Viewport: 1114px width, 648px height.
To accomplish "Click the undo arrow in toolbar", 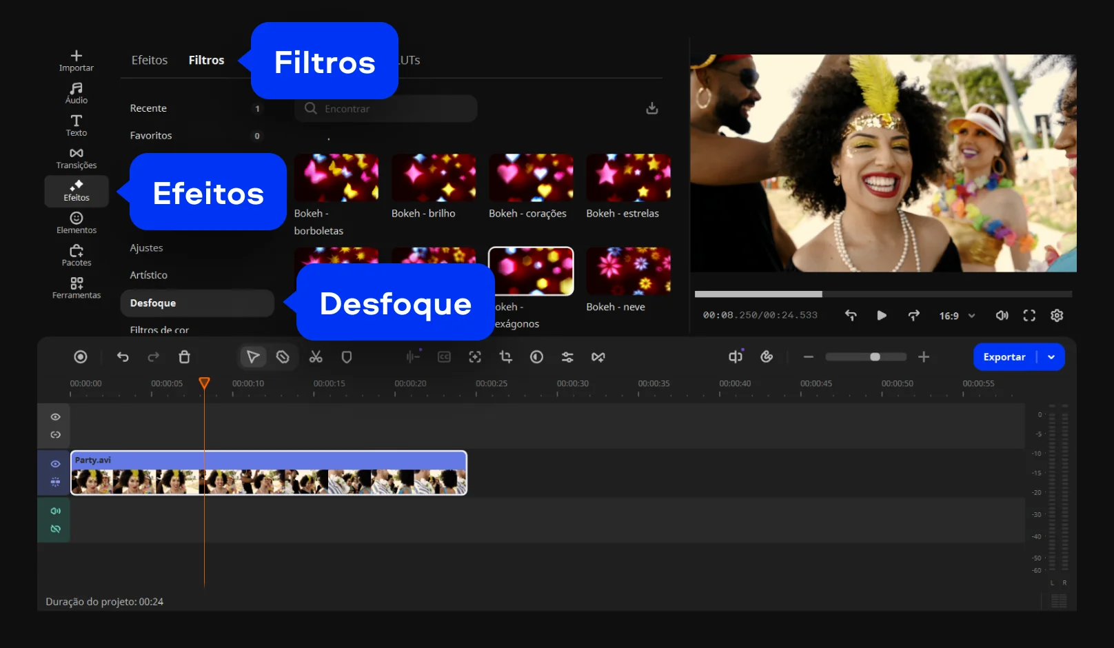I will pyautogui.click(x=123, y=356).
